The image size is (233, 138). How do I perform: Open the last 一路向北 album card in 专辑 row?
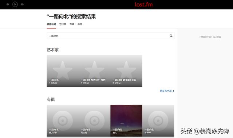(x=158, y=121)
